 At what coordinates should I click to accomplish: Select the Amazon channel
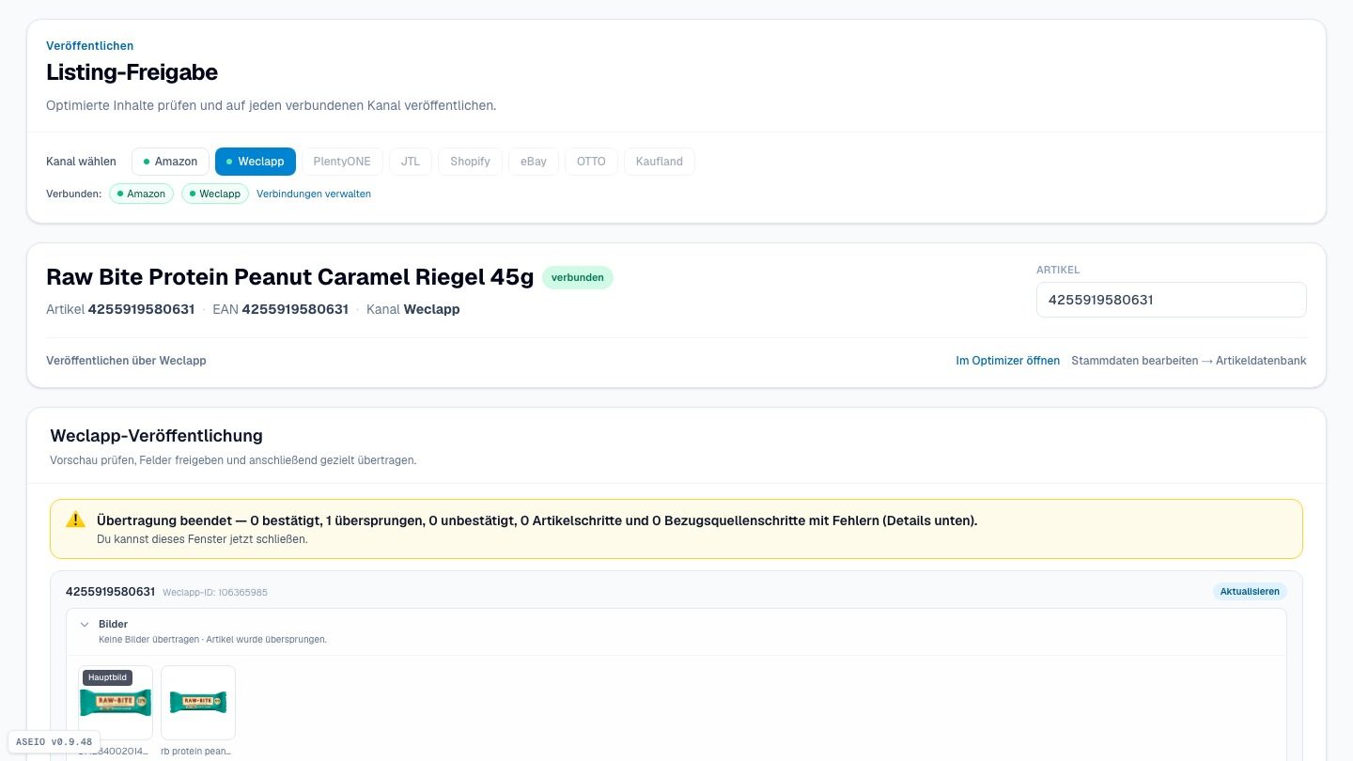(170, 162)
